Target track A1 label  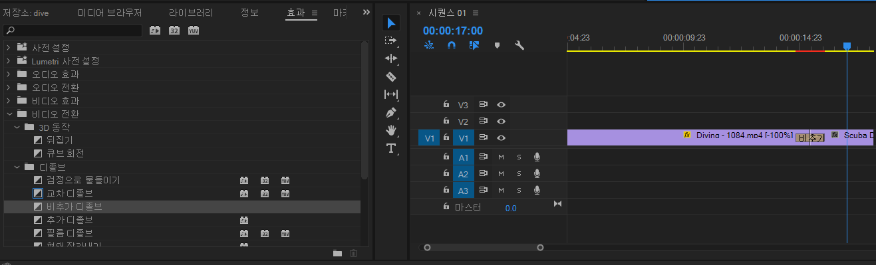point(464,157)
